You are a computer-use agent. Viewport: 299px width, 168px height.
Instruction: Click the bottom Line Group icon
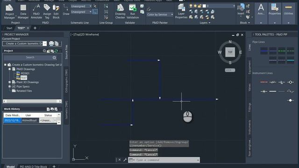pos(106,17)
